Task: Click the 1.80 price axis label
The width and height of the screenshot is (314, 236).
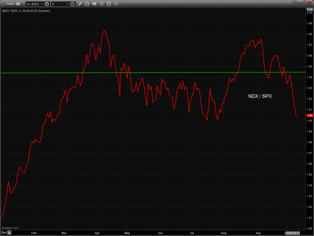Action: pyautogui.click(x=309, y=228)
